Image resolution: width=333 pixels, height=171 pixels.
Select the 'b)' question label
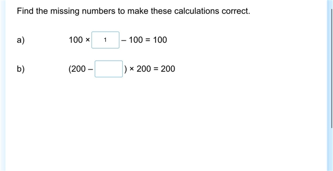[21, 69]
